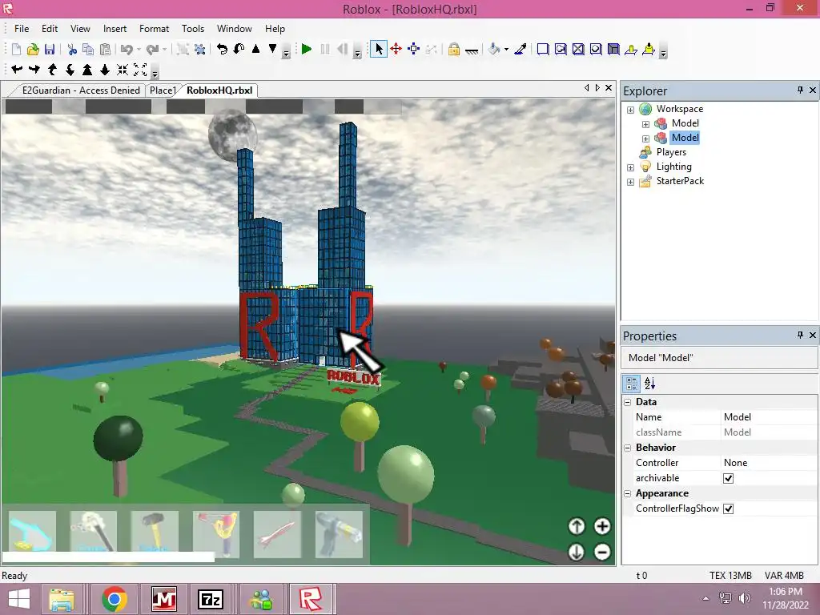This screenshot has width=820, height=615.
Task: Open the Tools menu
Action: [x=192, y=29]
